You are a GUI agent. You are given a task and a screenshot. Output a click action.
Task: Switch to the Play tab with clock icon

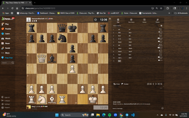pos(118,21)
